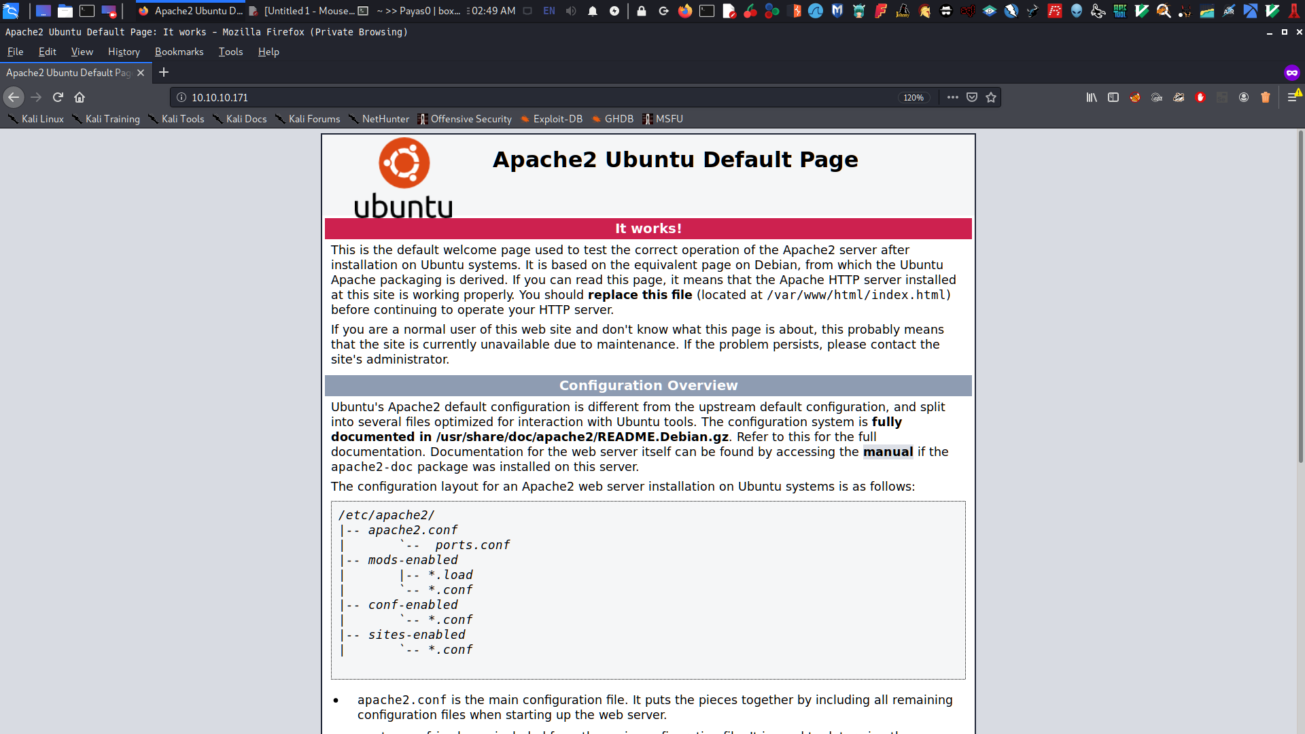Open the Edit menu

(x=47, y=52)
